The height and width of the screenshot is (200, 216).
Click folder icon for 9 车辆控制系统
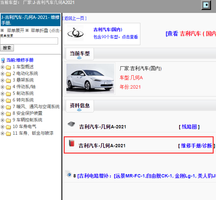[8, 120]
